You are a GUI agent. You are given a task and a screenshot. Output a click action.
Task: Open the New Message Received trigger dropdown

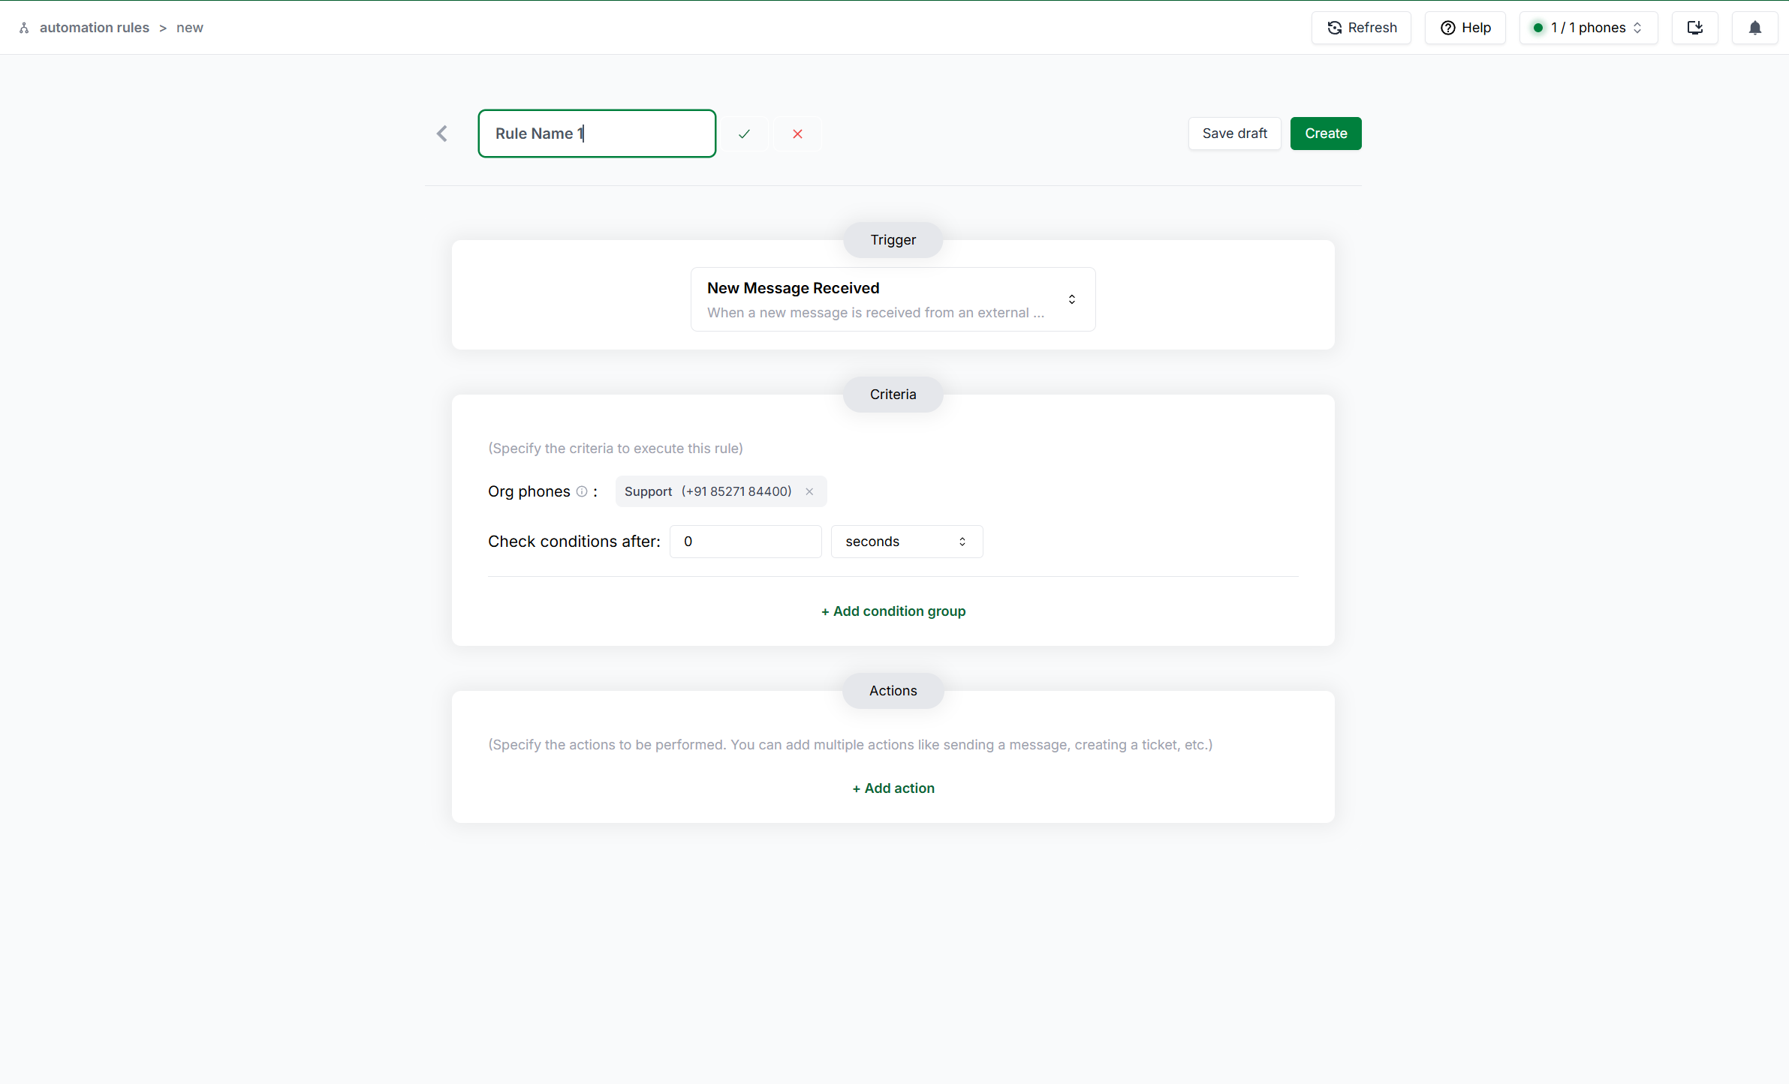893,299
